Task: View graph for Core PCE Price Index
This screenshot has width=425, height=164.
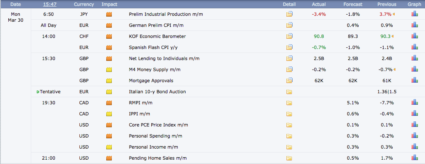Action: [x=414, y=125]
